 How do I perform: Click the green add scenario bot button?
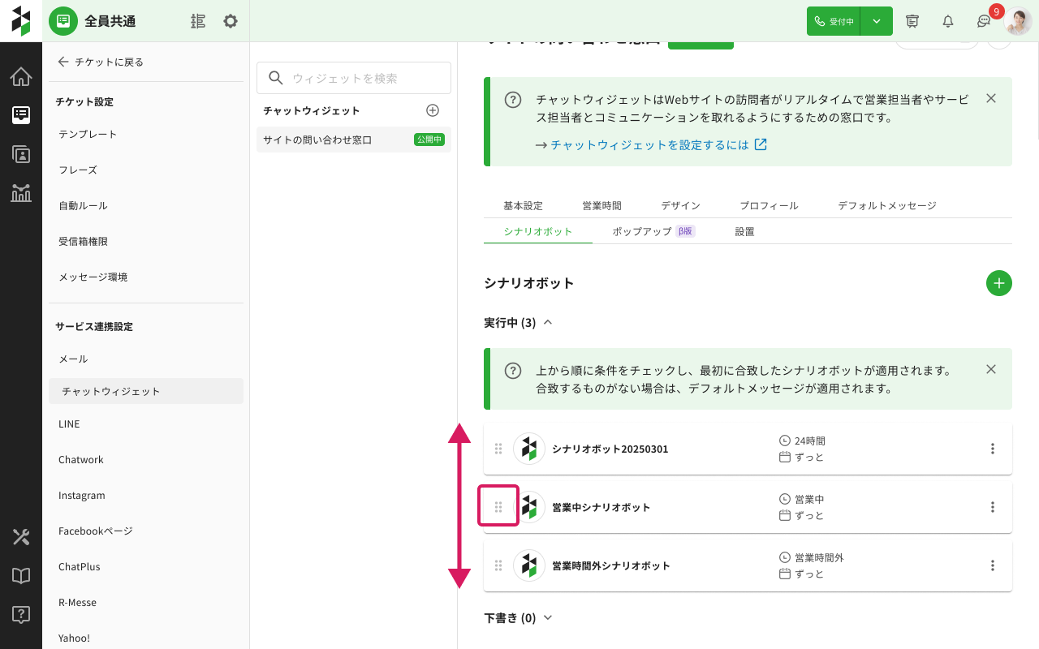click(x=998, y=283)
